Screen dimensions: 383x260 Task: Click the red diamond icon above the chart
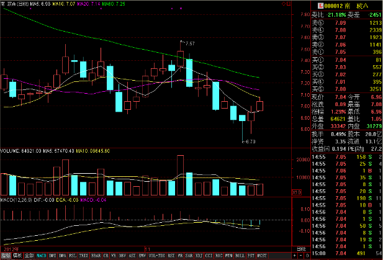pyautogui.click(x=284, y=4)
